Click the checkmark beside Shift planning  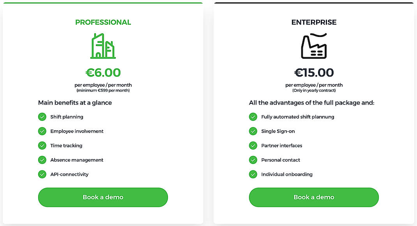42,117
